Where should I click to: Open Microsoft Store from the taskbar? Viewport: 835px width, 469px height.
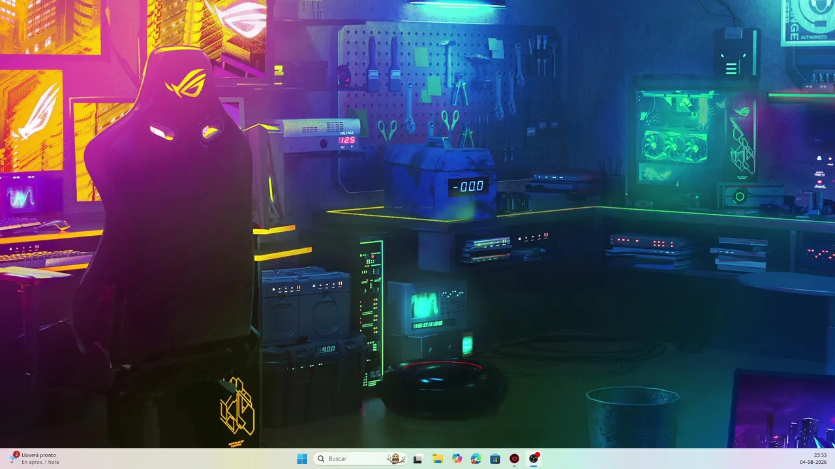click(x=495, y=459)
